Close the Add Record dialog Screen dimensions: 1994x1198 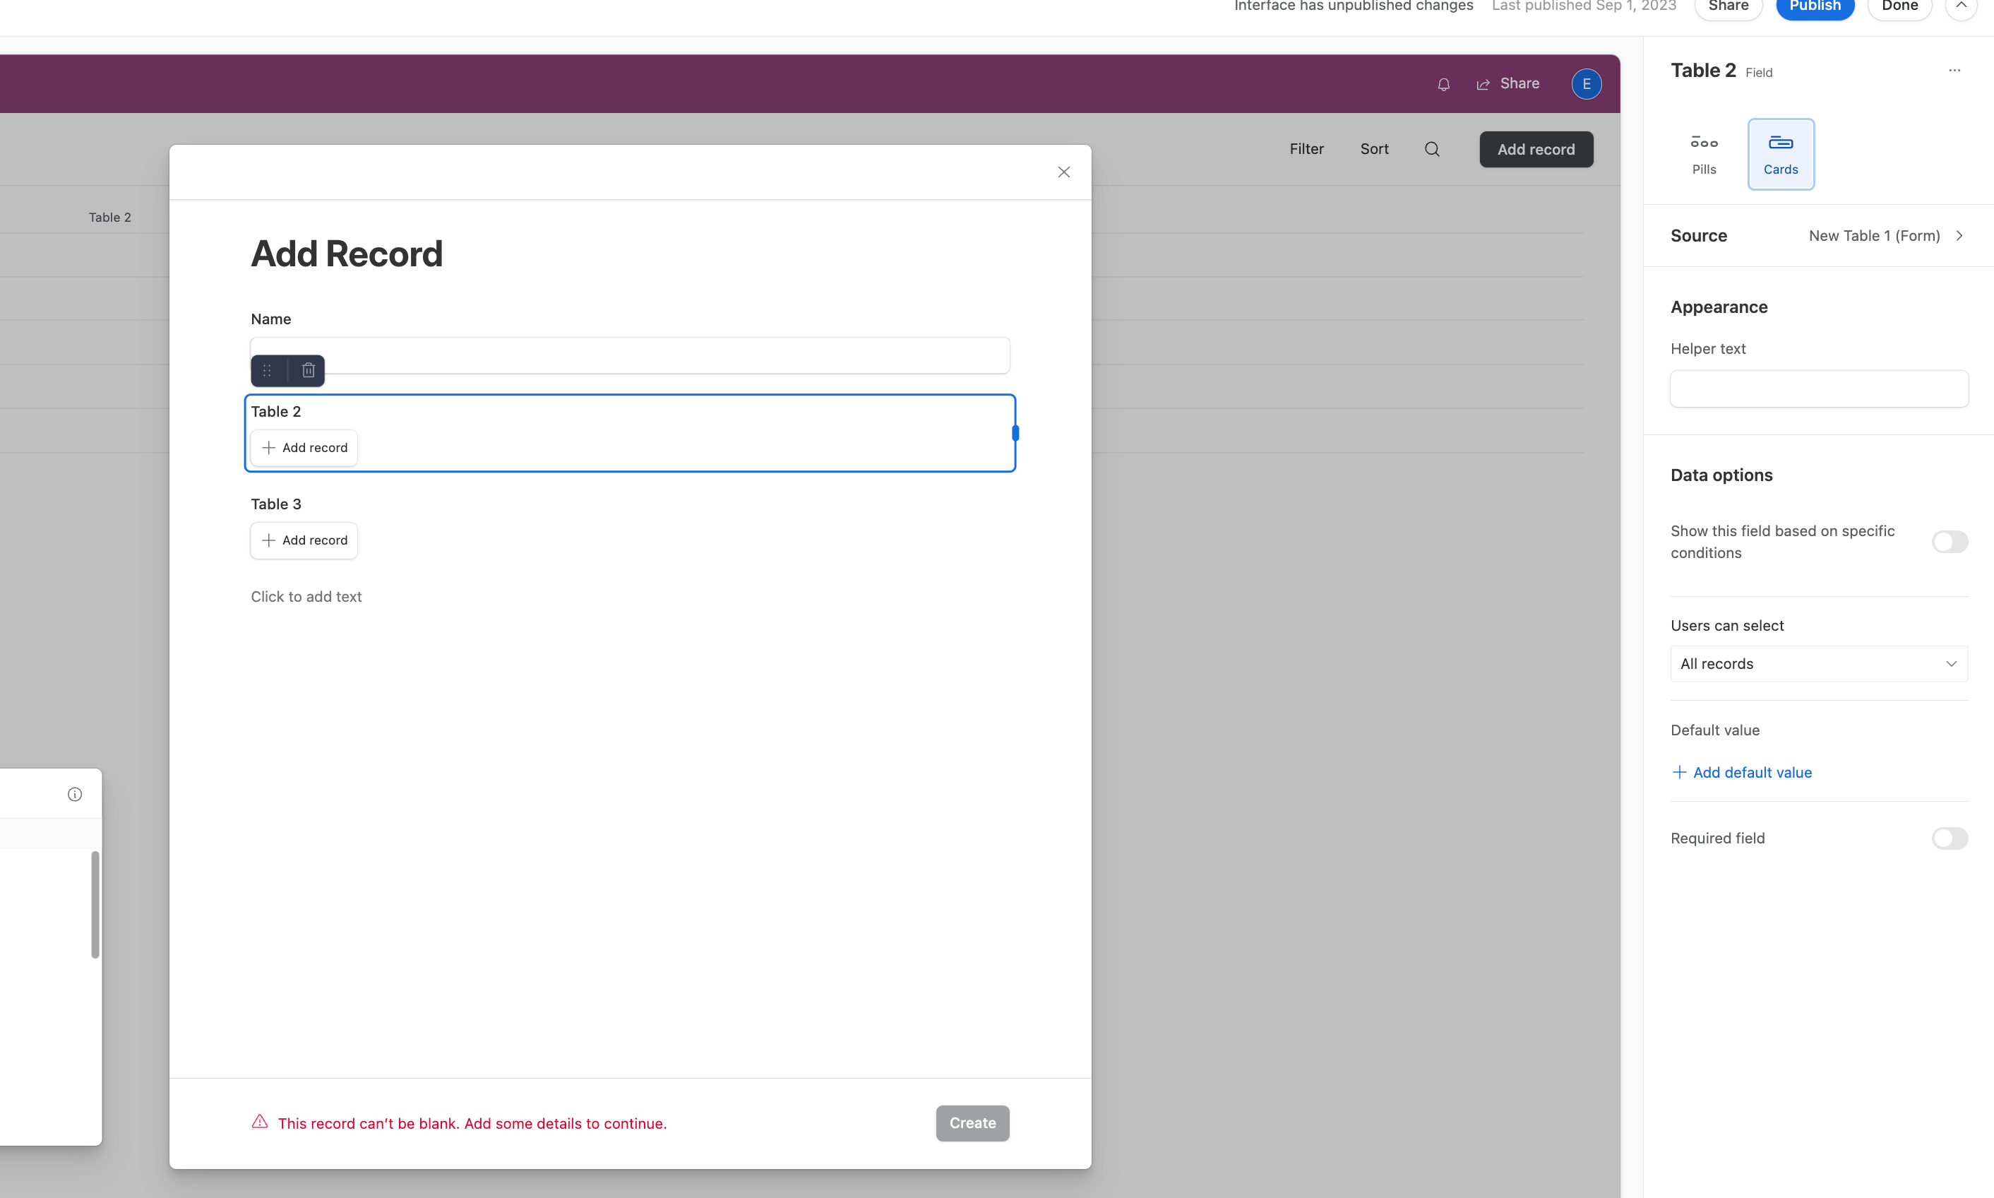(1063, 172)
